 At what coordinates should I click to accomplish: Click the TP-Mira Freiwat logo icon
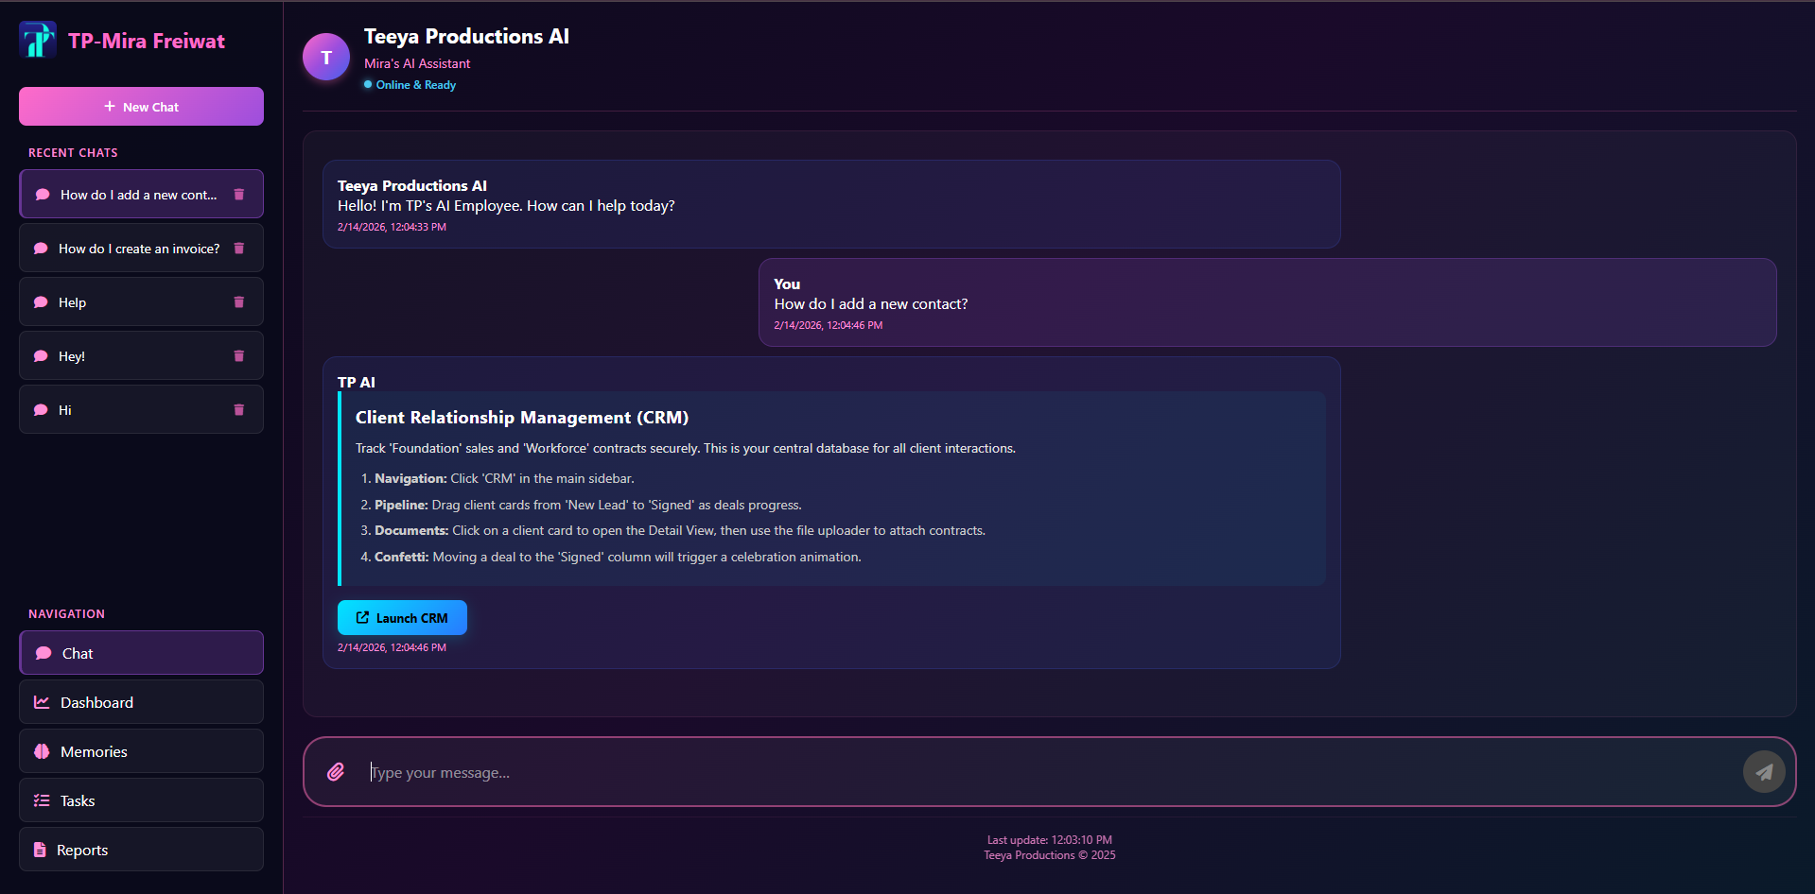[38, 40]
